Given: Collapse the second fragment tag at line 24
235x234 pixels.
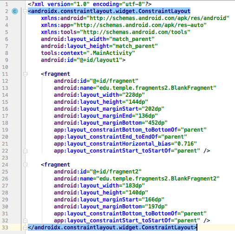Looking at the screenshot, I should click(25, 165).
